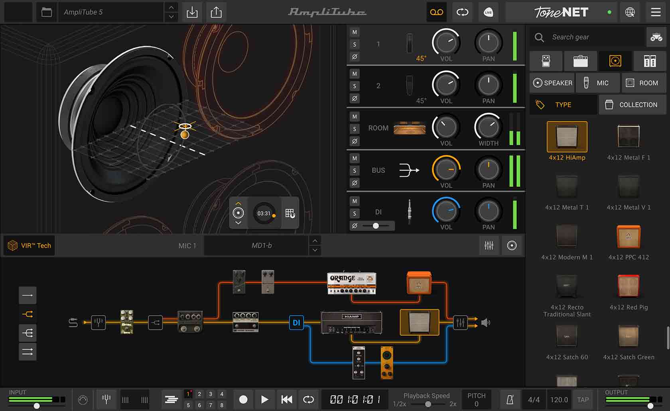Open the hamburger menu at top right

tap(655, 12)
